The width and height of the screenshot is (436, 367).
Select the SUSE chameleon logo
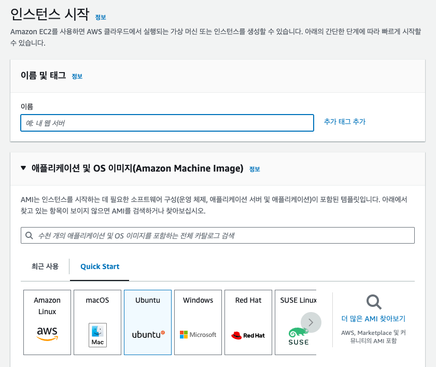pos(299,336)
